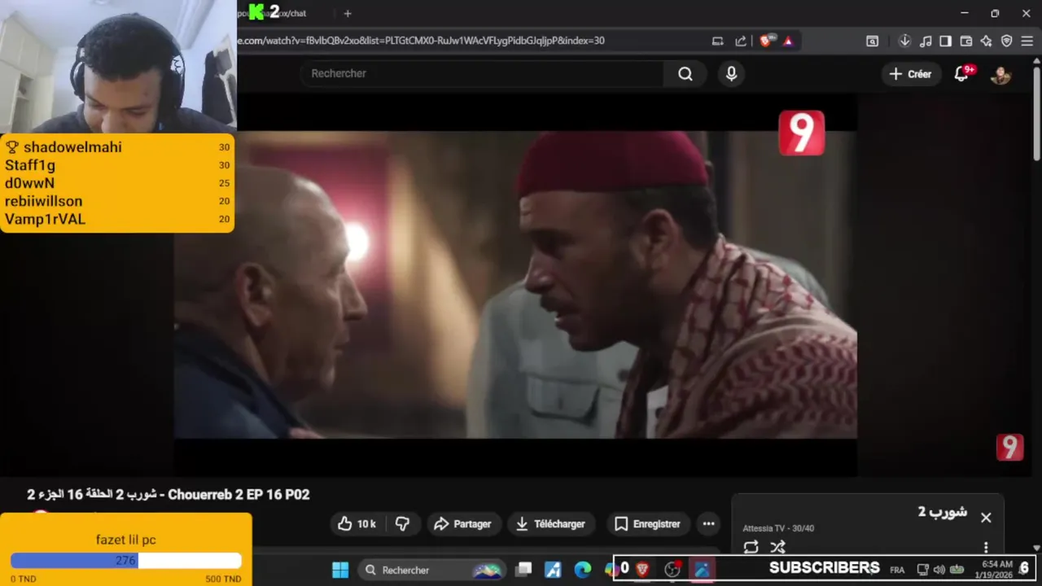Click the channel 9 logo on video
Screen dimensions: 1042x586
[x=802, y=133]
